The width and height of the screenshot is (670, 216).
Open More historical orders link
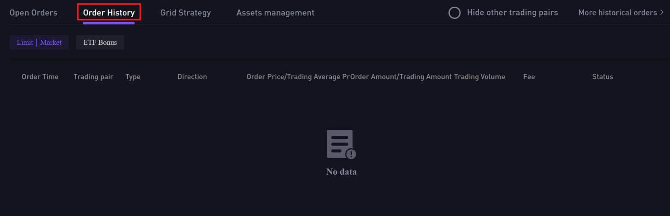[617, 13]
